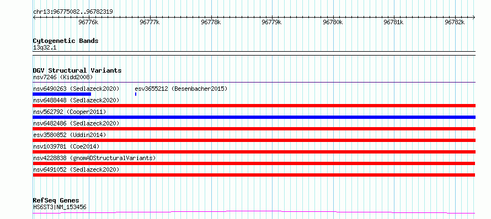Click the RefSeq Genes track title
Viewport: 491px width, 219px height.
tap(56, 201)
